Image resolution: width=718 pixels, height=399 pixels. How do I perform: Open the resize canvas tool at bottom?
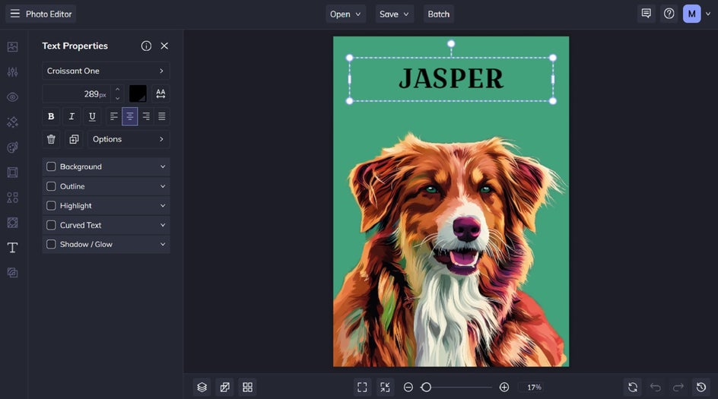point(225,387)
